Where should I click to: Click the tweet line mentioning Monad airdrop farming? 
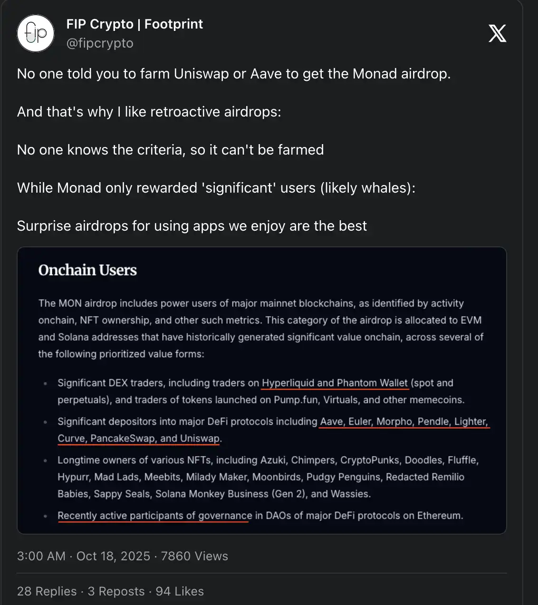pyautogui.click(x=233, y=74)
